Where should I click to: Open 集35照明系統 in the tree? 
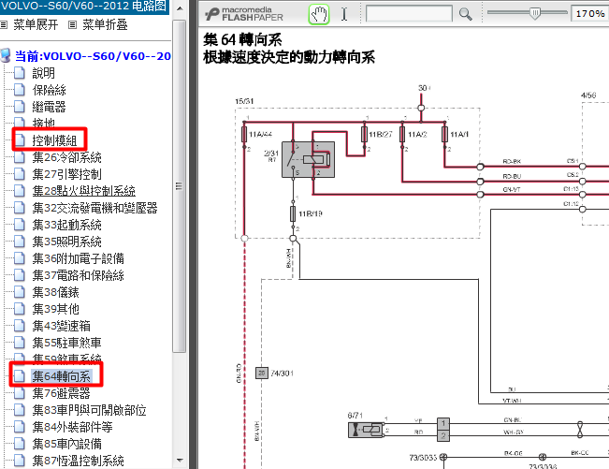[66, 242]
